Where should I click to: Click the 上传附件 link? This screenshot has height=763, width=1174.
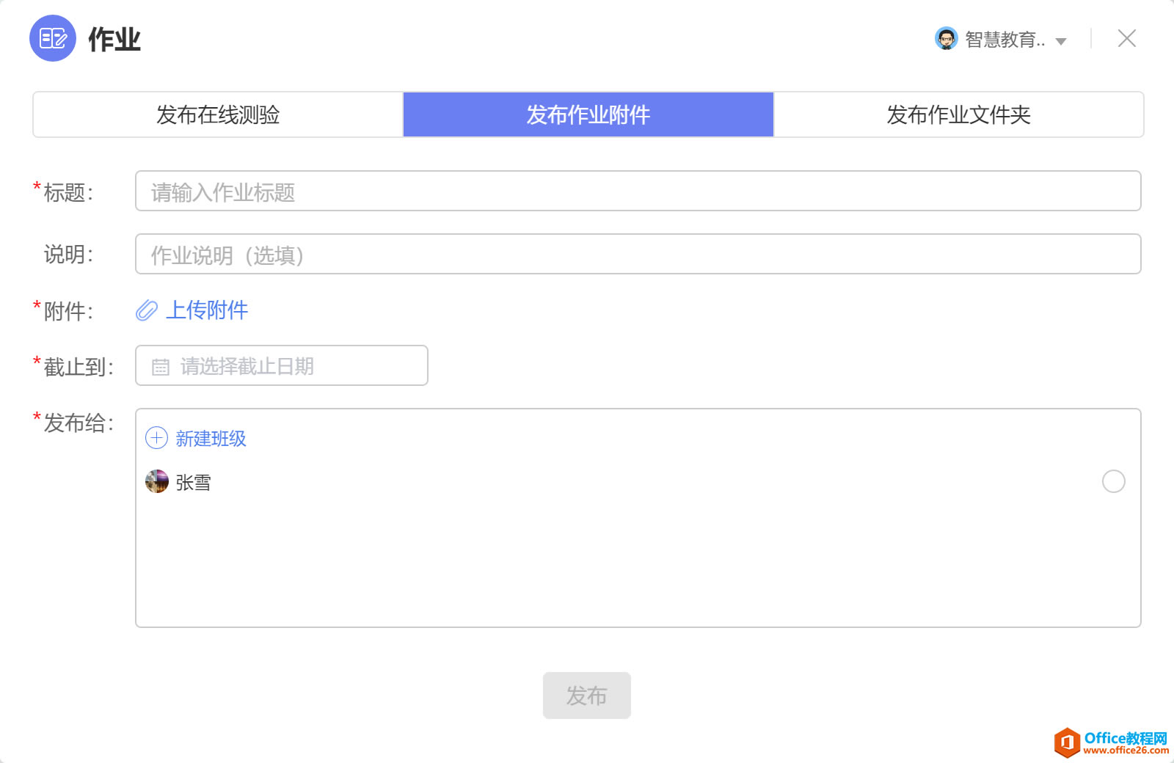click(x=207, y=310)
